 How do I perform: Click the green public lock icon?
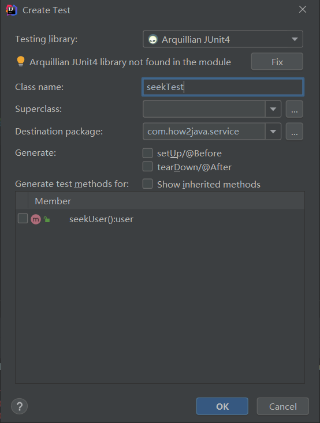(47, 219)
